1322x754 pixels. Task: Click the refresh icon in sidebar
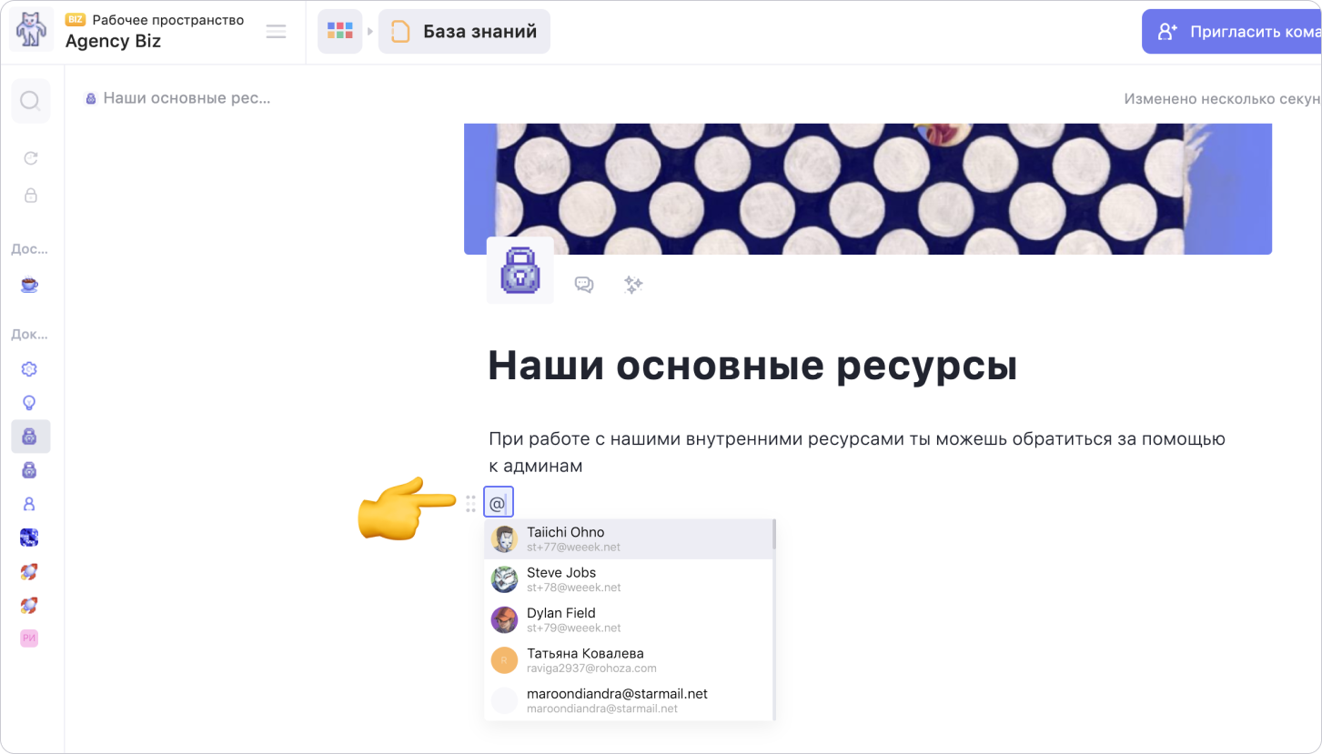click(30, 158)
